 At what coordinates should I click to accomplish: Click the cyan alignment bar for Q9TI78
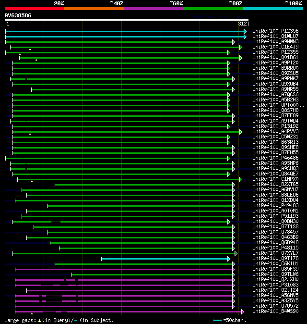[165, 259]
